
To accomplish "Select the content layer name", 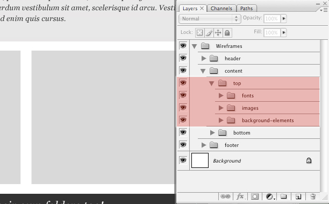I will click(233, 71).
